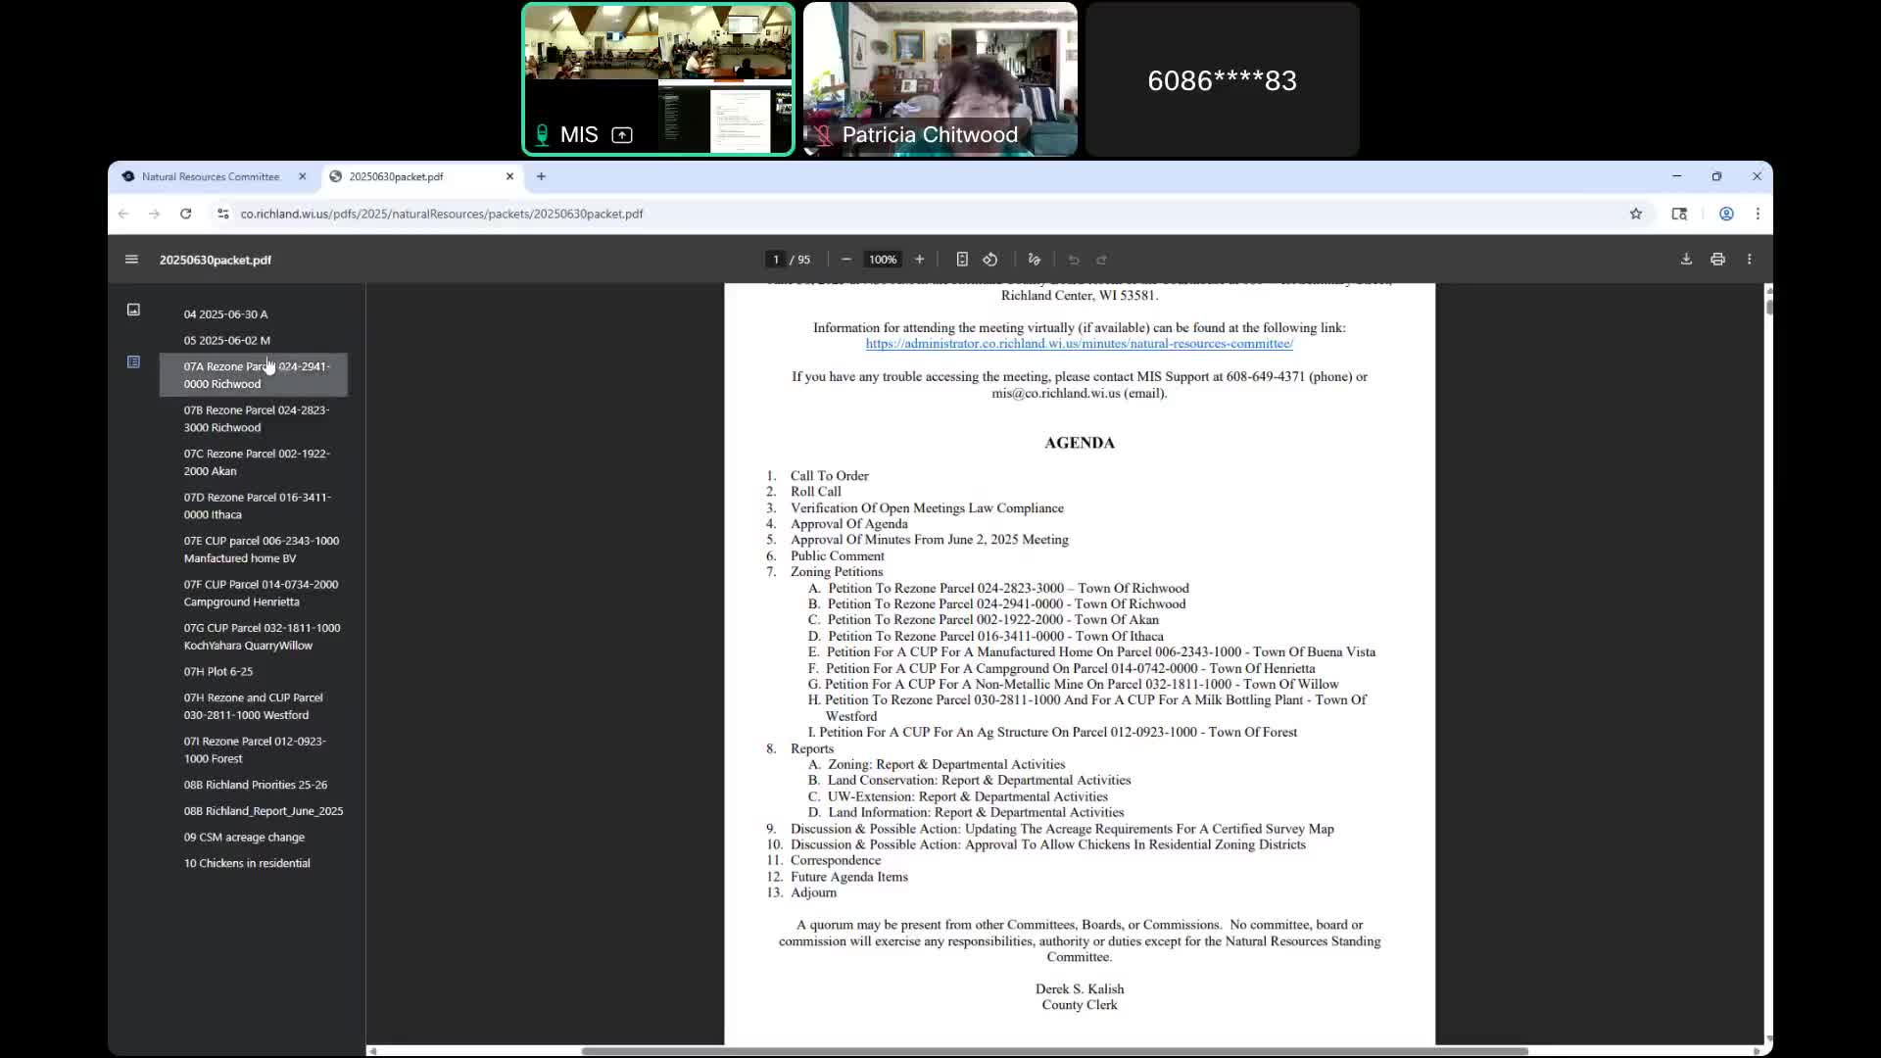The height and width of the screenshot is (1058, 1881).
Task: Open a new browser tab
Action: [541, 176]
